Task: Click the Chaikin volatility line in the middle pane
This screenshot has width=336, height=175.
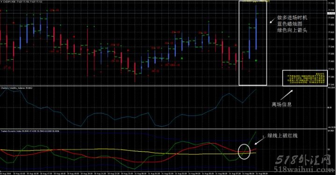Action: click(x=129, y=117)
